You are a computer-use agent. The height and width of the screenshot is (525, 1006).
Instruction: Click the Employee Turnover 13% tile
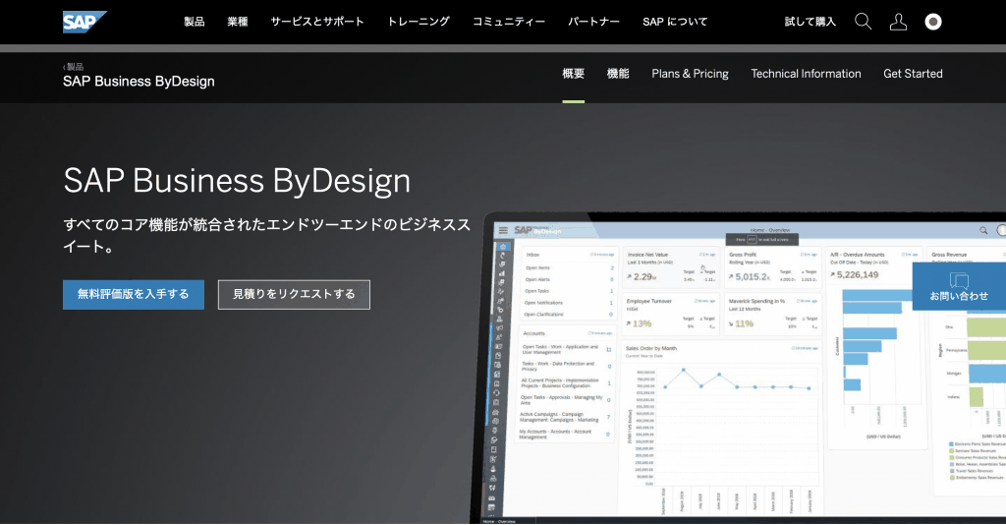(670, 314)
